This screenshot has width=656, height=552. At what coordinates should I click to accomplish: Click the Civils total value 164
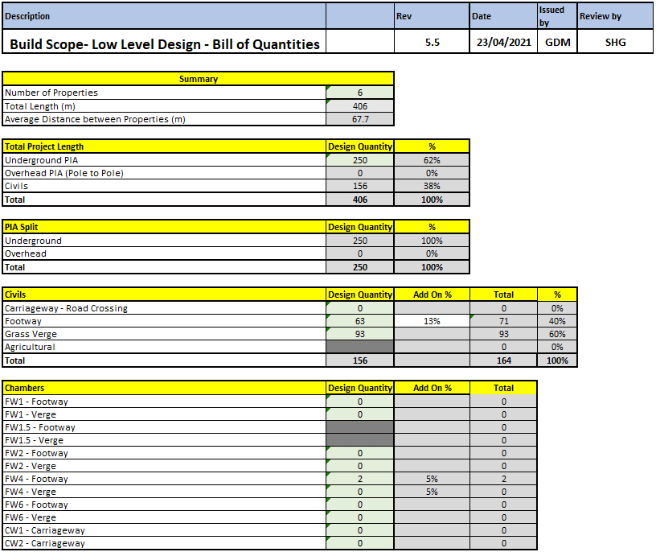503,360
